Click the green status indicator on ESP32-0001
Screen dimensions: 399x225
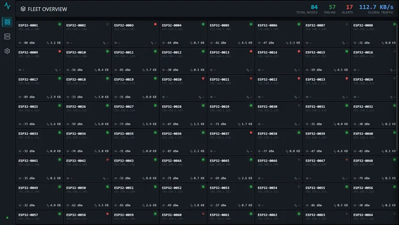tap(59, 24)
